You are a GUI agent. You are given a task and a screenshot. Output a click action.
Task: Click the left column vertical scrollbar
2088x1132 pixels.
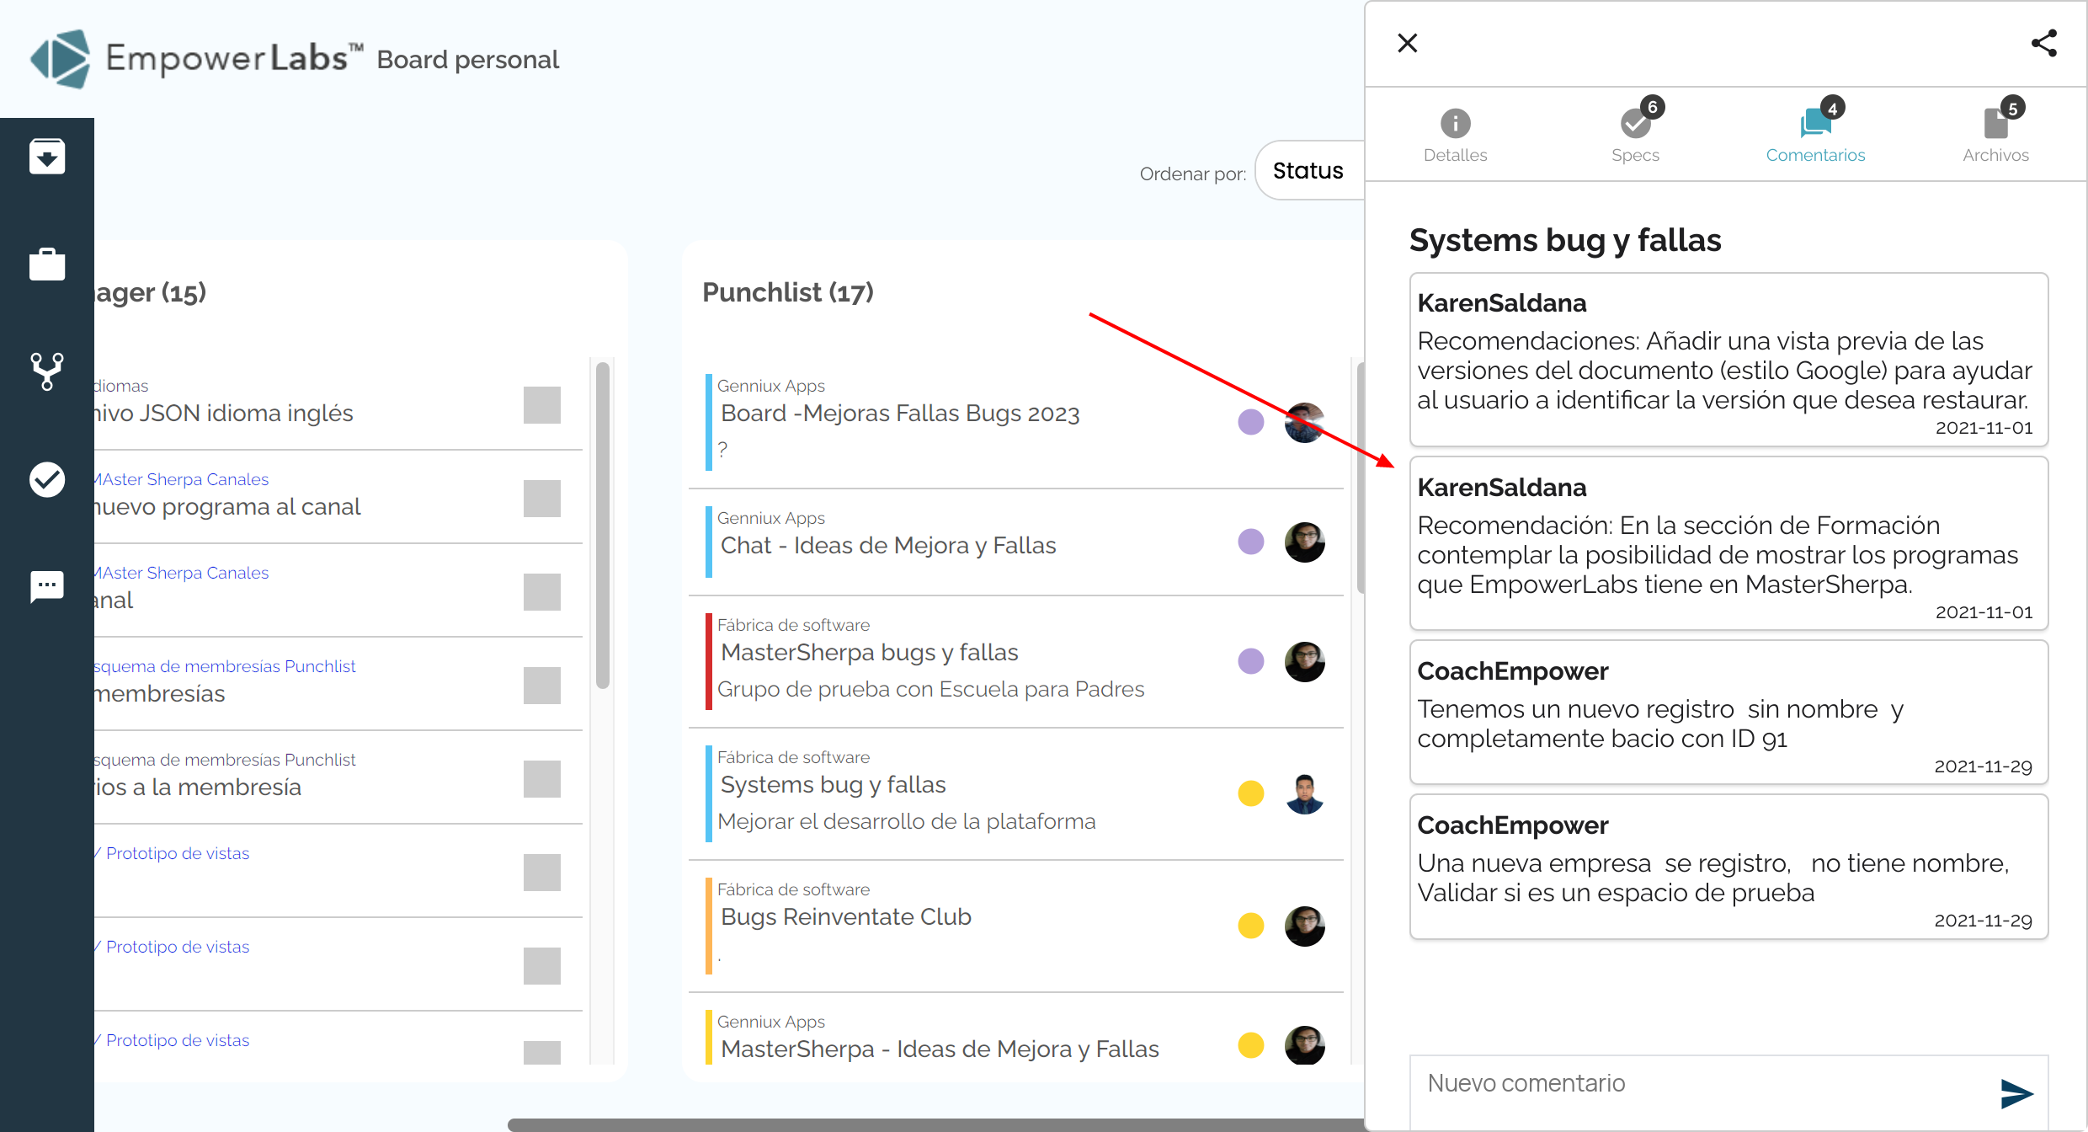(x=602, y=526)
